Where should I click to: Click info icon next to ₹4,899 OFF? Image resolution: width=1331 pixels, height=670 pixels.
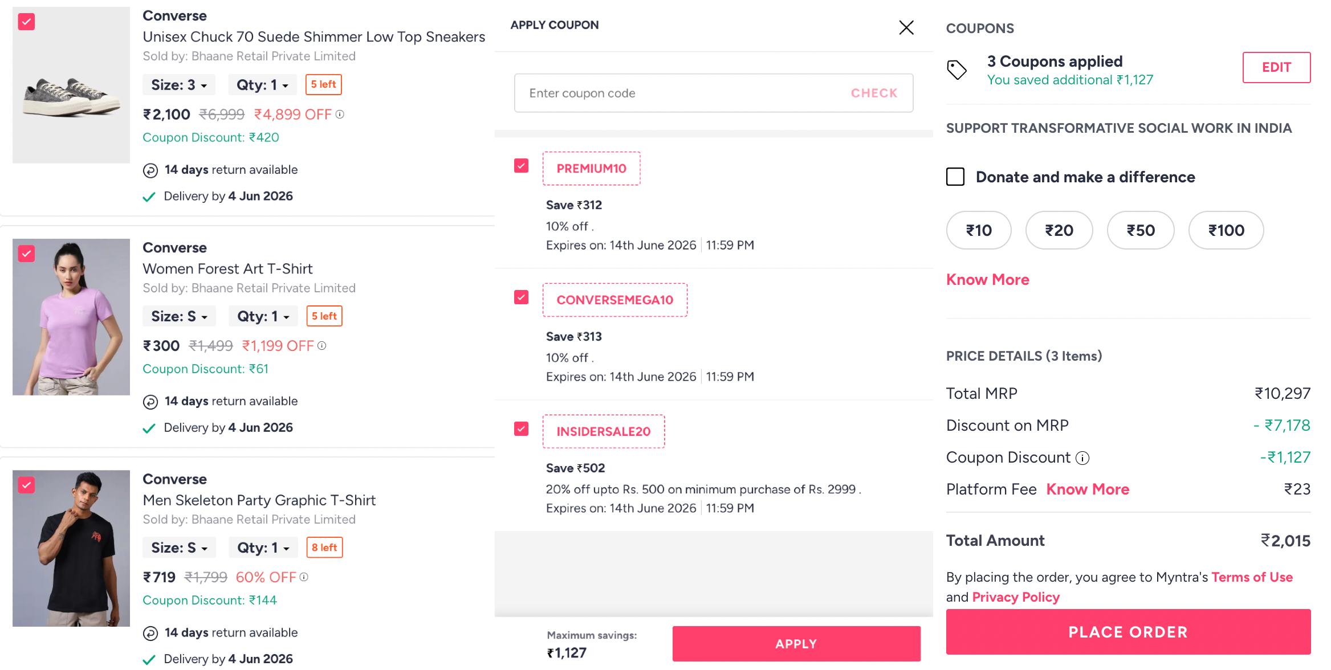point(340,114)
